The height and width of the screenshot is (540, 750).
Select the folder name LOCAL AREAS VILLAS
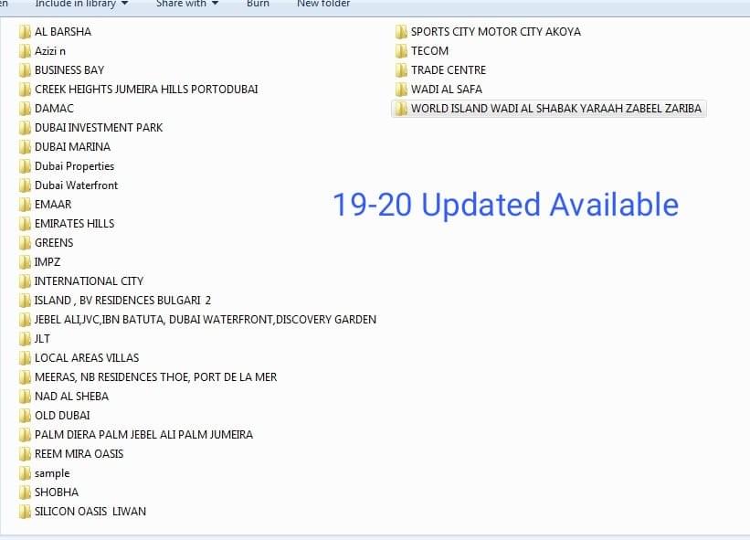(87, 358)
